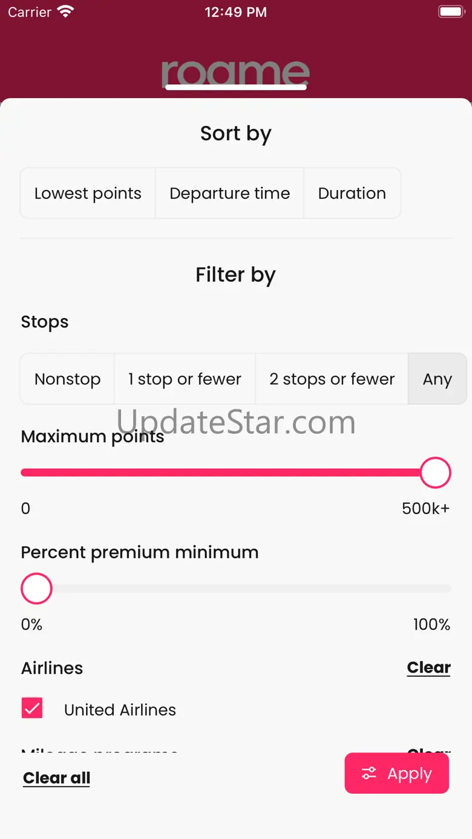Choose the 1 stop or fewer option

185,379
